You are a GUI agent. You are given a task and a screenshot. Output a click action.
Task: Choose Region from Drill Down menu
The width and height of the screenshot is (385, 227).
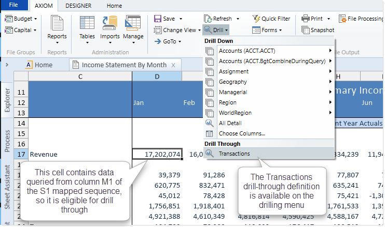269,102
